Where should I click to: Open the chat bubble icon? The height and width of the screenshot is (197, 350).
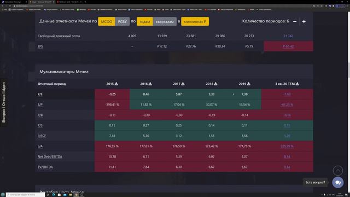click(338, 182)
